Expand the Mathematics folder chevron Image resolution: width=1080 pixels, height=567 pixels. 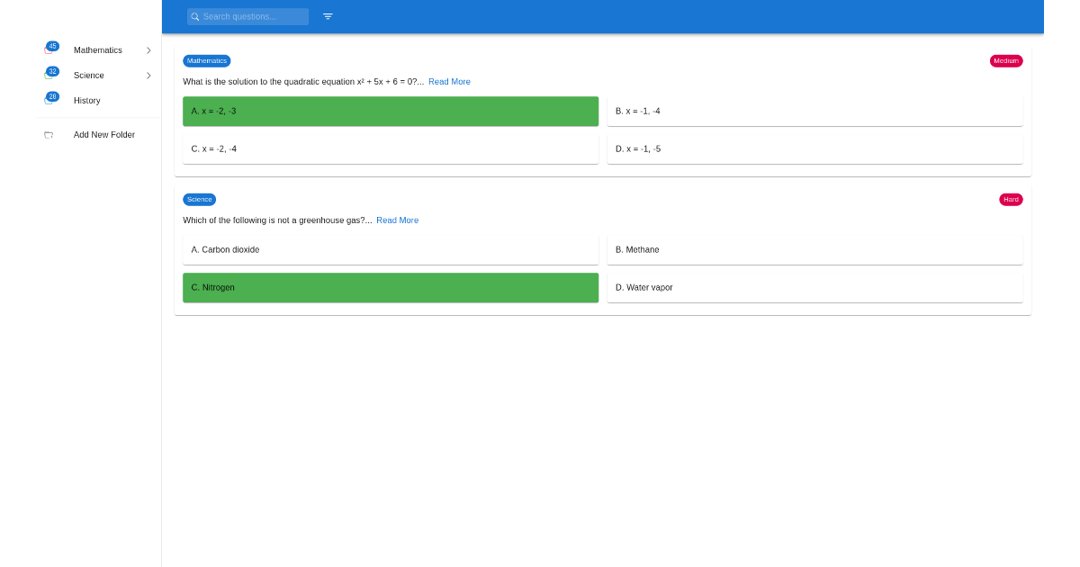[148, 50]
